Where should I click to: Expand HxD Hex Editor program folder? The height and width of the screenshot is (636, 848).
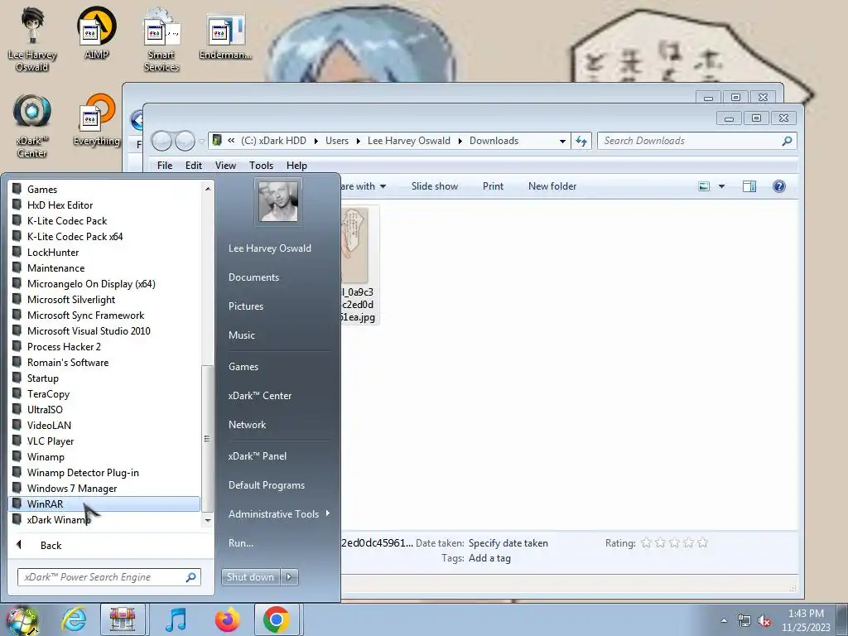click(x=104, y=205)
